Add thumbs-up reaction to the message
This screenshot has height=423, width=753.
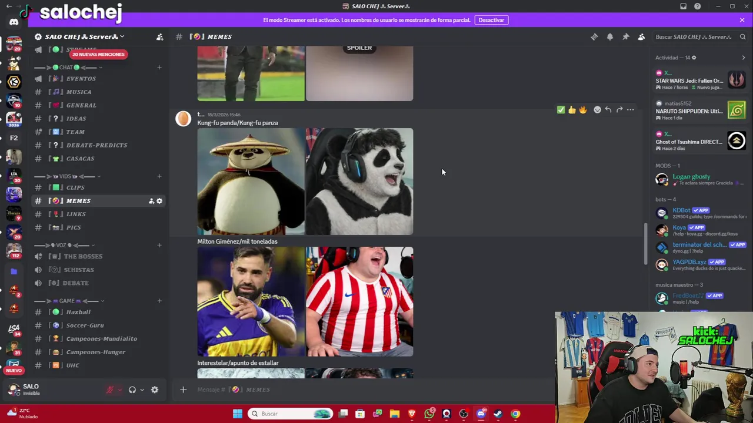(x=572, y=110)
